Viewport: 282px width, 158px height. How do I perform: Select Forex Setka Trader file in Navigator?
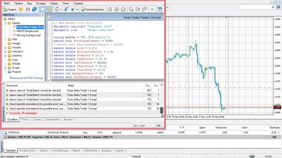[x=30, y=27]
